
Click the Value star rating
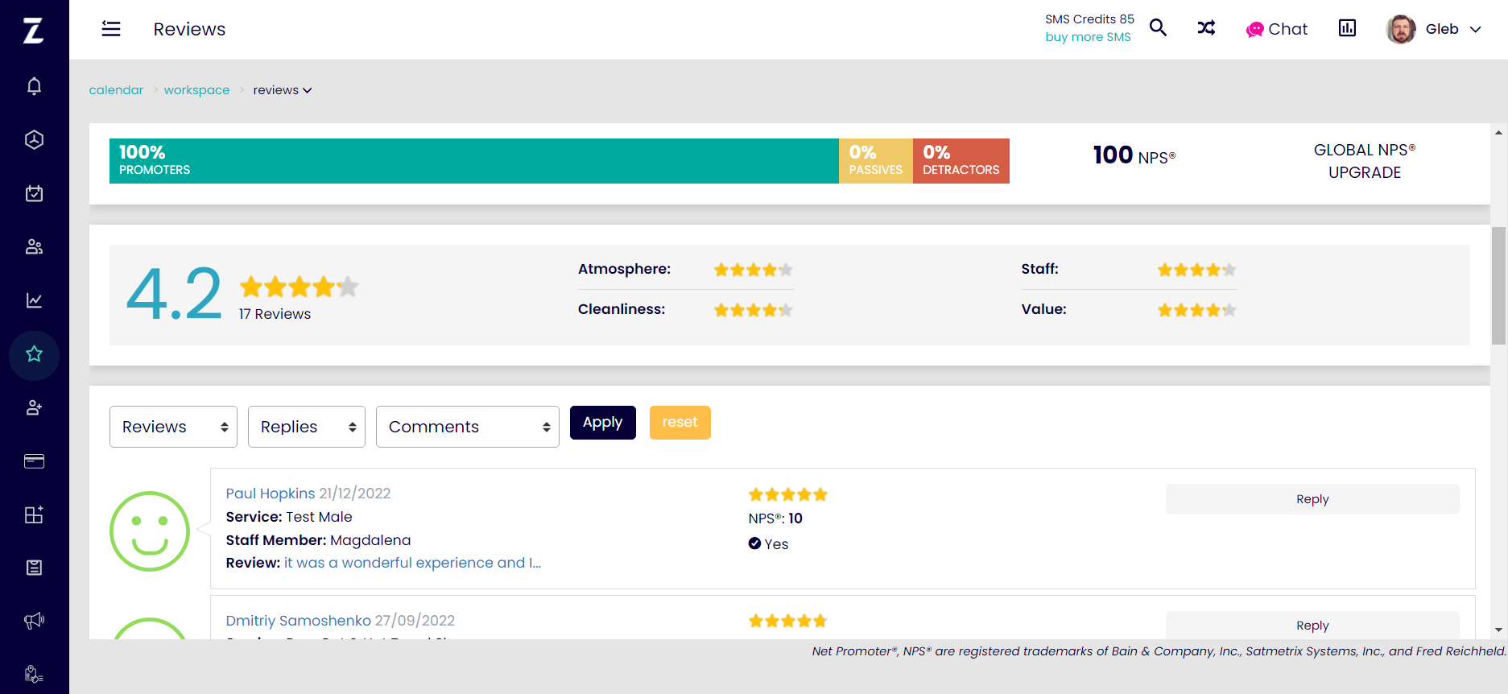coord(1197,310)
